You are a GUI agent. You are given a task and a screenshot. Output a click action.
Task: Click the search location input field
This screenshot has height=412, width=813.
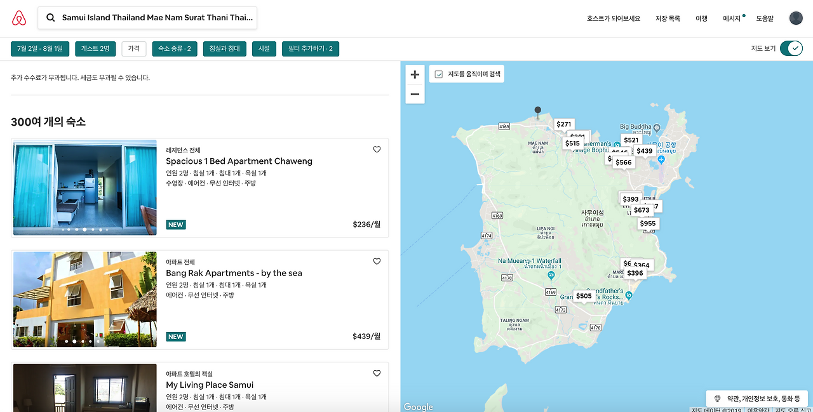click(147, 18)
